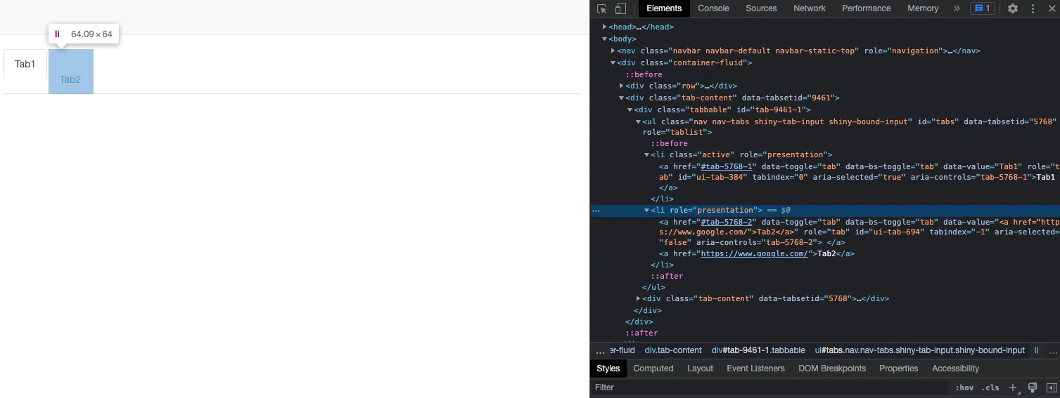
Task: Open the Properties sidebar tab
Action: [899, 369]
